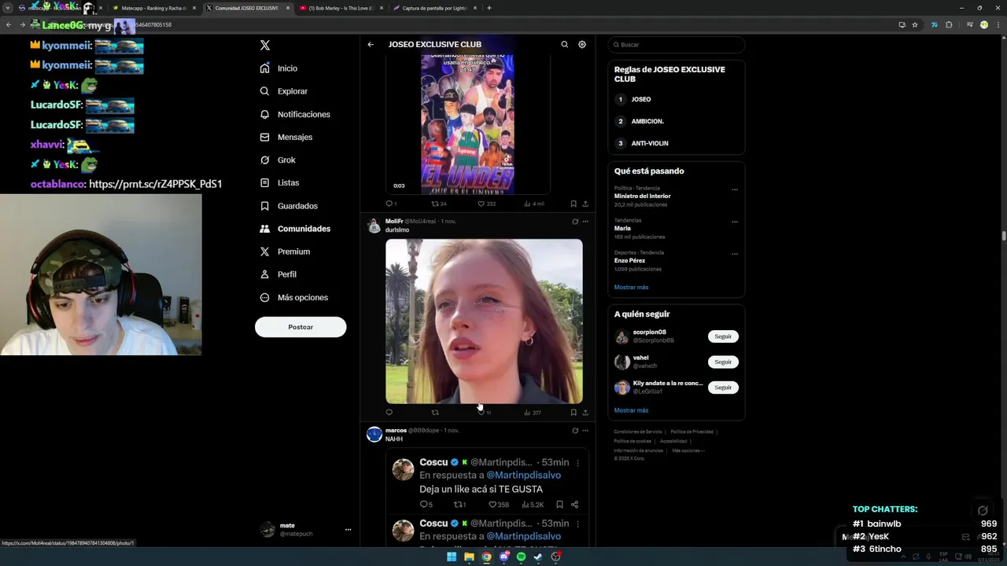Repost the MoliFr post

click(435, 412)
